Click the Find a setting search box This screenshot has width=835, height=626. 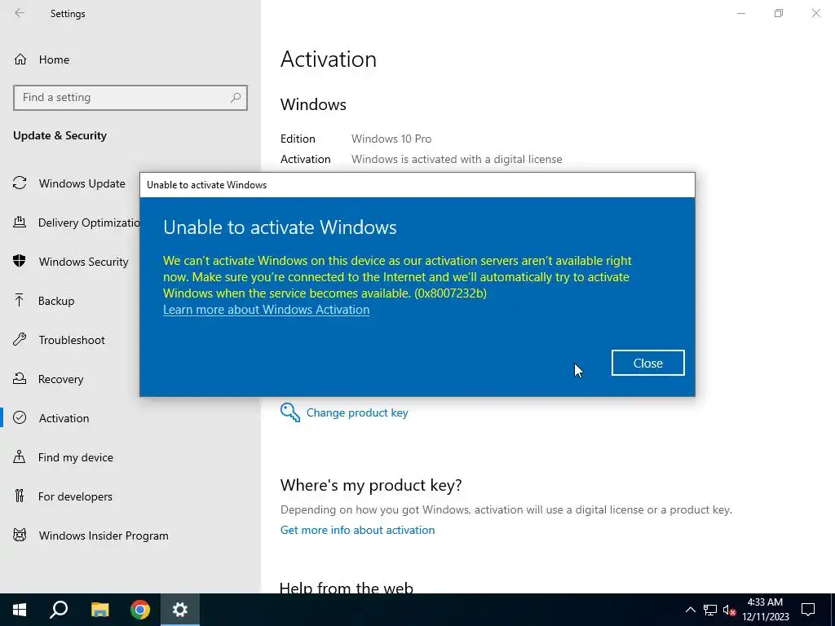130,98
